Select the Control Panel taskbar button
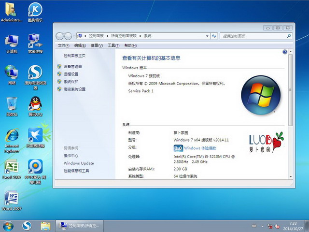The width and height of the screenshot is (309, 232). [x=79, y=226]
